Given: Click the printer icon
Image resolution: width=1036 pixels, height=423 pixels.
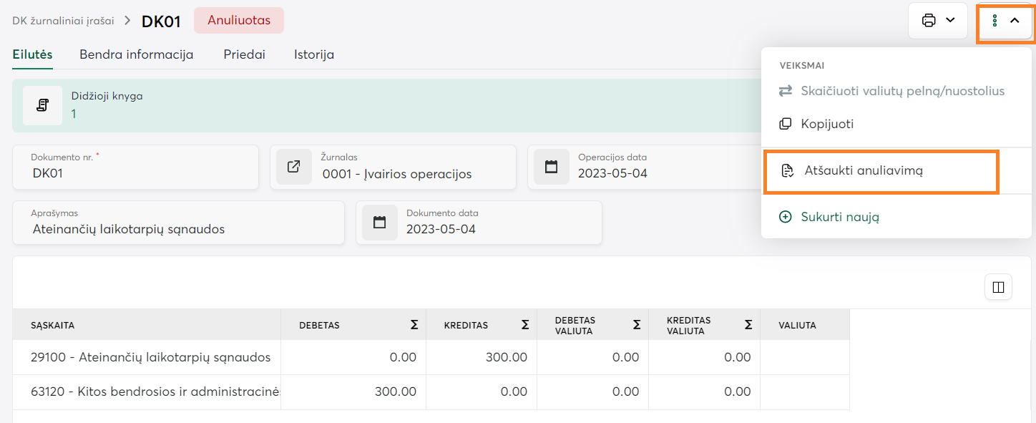Looking at the screenshot, I should tap(929, 20).
